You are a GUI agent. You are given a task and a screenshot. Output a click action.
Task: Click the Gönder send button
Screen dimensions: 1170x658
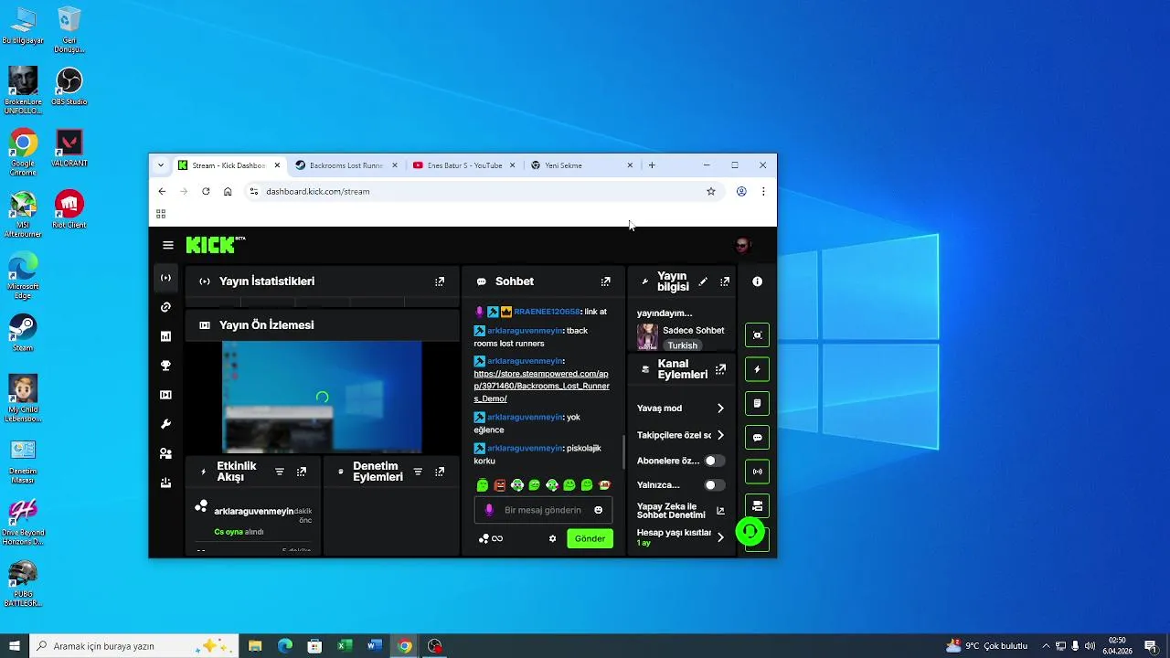tap(590, 538)
